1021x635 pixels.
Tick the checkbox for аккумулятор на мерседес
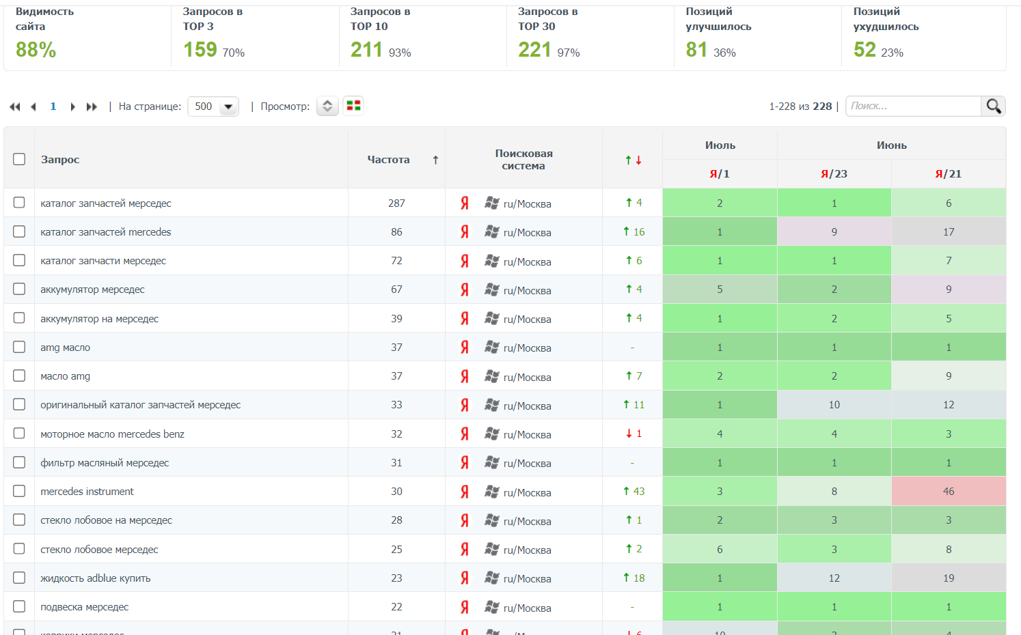pyautogui.click(x=19, y=318)
